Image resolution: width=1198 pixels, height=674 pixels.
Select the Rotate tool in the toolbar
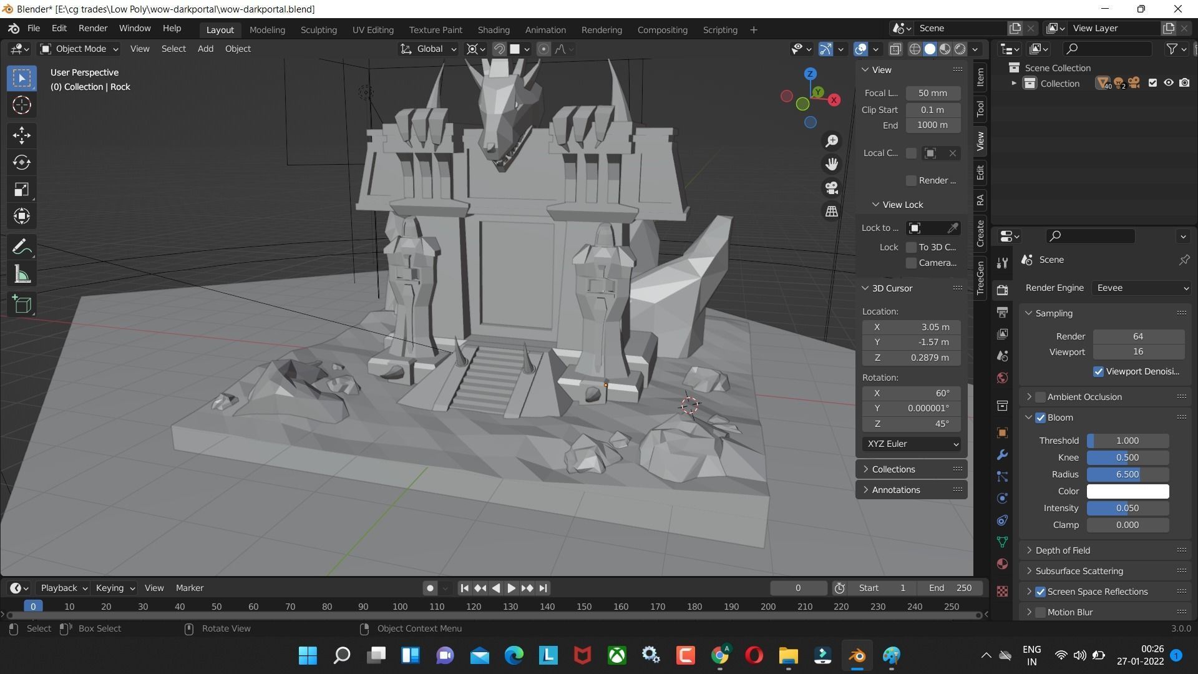(x=21, y=162)
